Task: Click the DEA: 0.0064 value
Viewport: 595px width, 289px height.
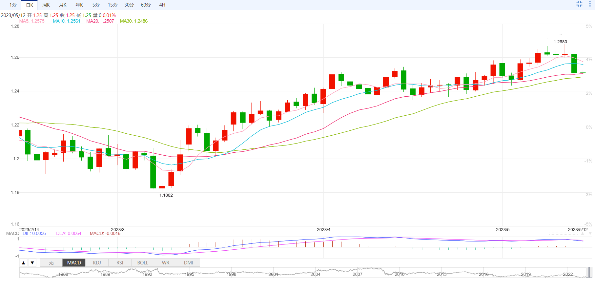Action: point(69,233)
